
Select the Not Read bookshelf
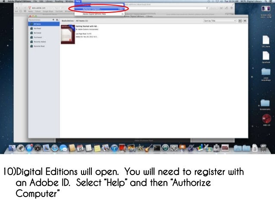click(44, 28)
